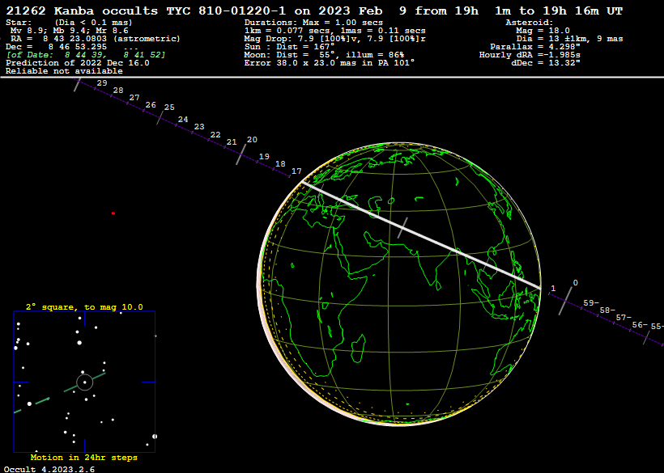
Task: Click minute marker label '20' on the path
Action: tap(252, 140)
